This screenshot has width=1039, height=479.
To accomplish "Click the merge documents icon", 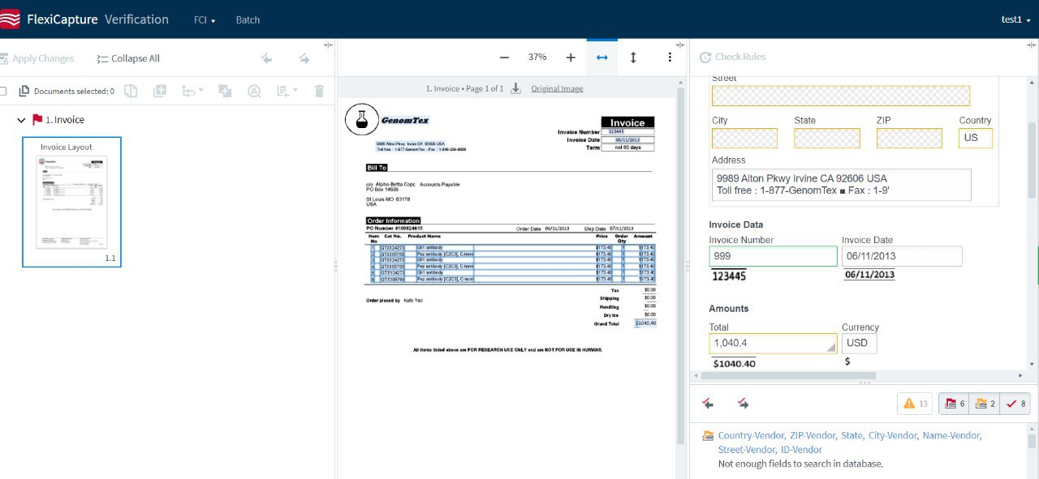I will (225, 91).
